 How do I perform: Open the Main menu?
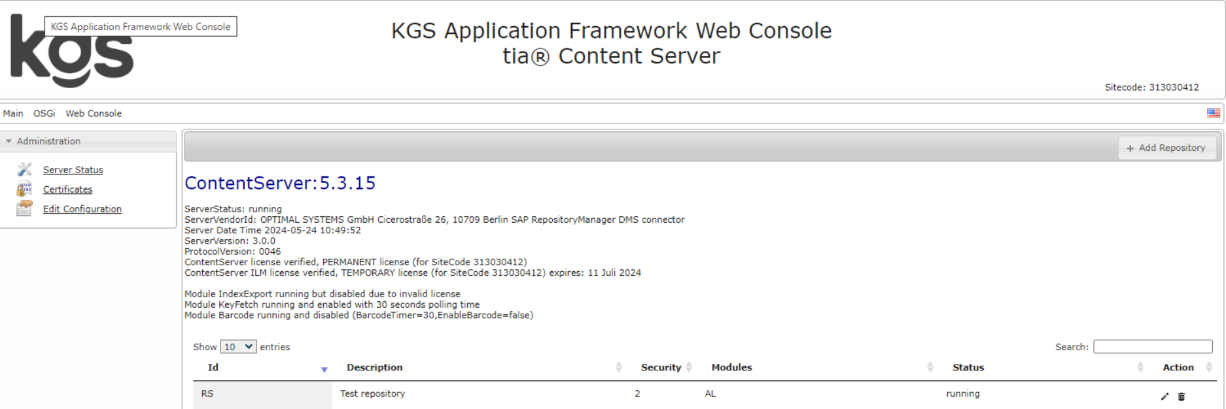(13, 113)
